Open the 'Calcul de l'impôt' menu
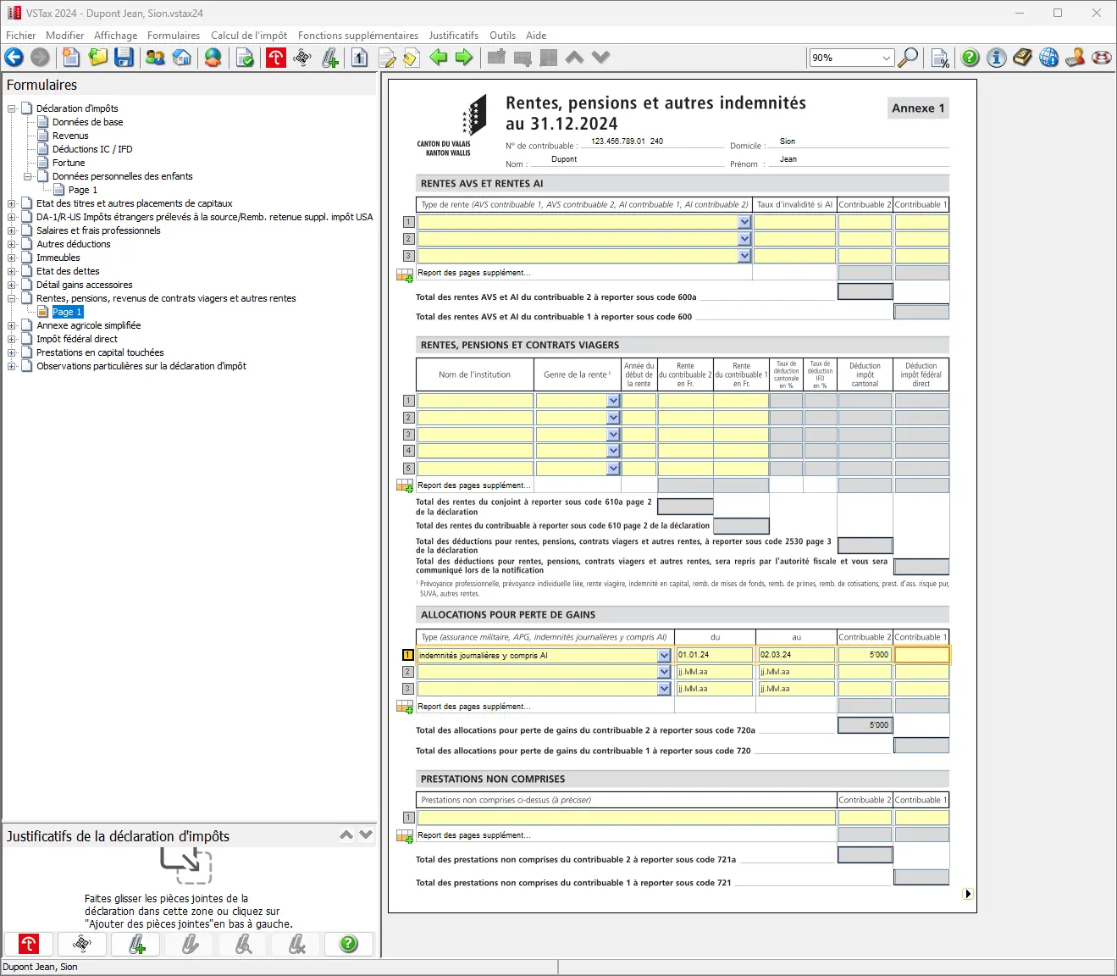The height and width of the screenshot is (976, 1117). pos(248,36)
